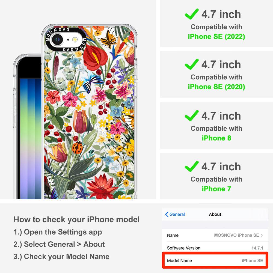The image size is (273, 273).
Task: Click the green checkmark beside iPhone 8
Action: 192,115
